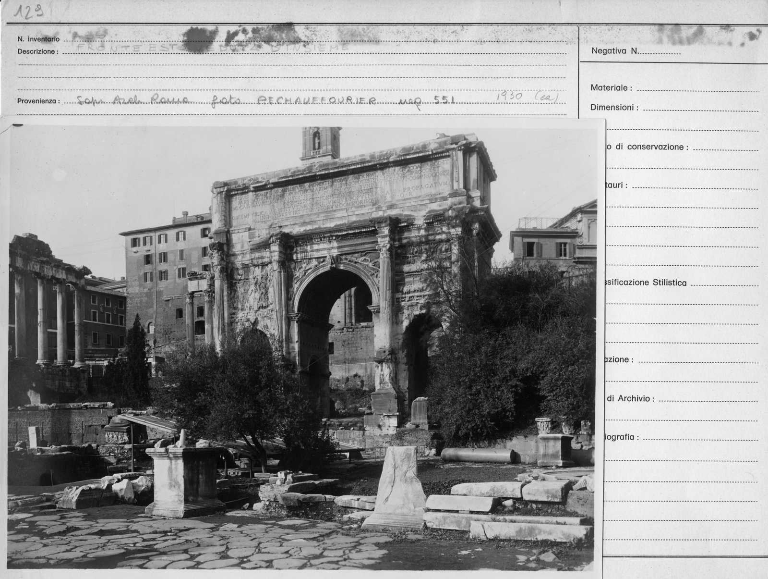This screenshot has height=579, width=768.
Task: Click the "N. inventario" field label
Action: click(38, 39)
